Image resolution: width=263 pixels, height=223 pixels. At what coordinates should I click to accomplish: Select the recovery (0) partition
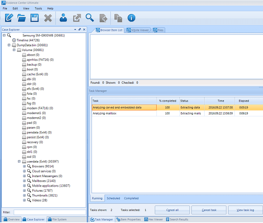(33, 142)
